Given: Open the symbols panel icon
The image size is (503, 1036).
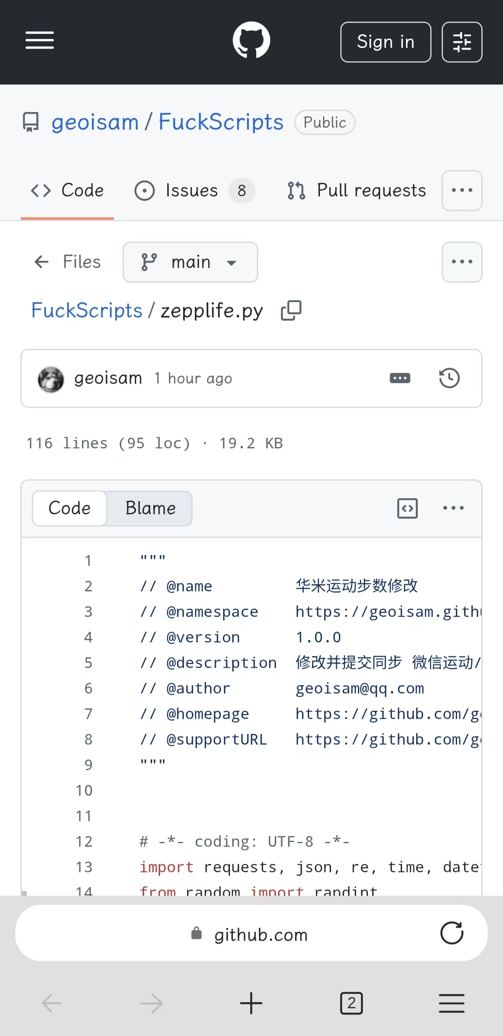Looking at the screenshot, I should 407,508.
